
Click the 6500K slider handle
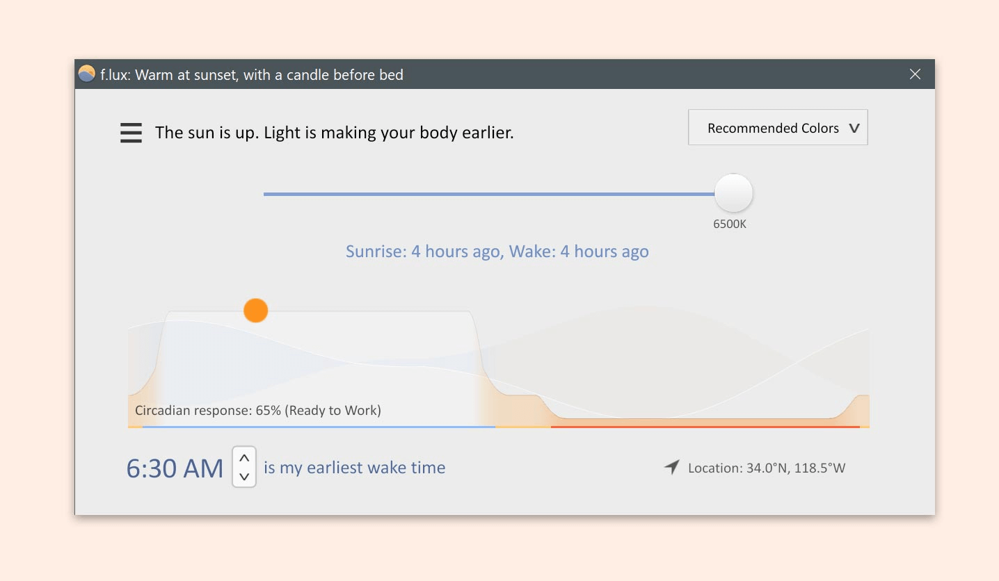(x=733, y=193)
